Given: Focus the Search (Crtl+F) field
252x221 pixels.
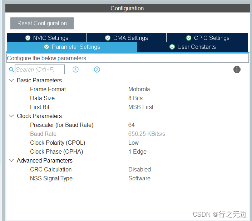Looking at the screenshot, I should [x=40, y=70].
